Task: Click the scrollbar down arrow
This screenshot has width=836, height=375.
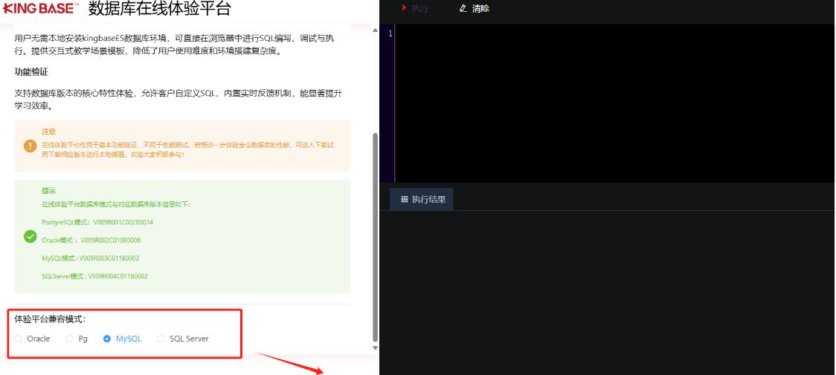Action: pyautogui.click(x=375, y=348)
